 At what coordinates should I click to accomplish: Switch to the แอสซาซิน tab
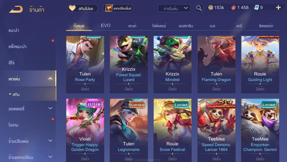click(186, 26)
